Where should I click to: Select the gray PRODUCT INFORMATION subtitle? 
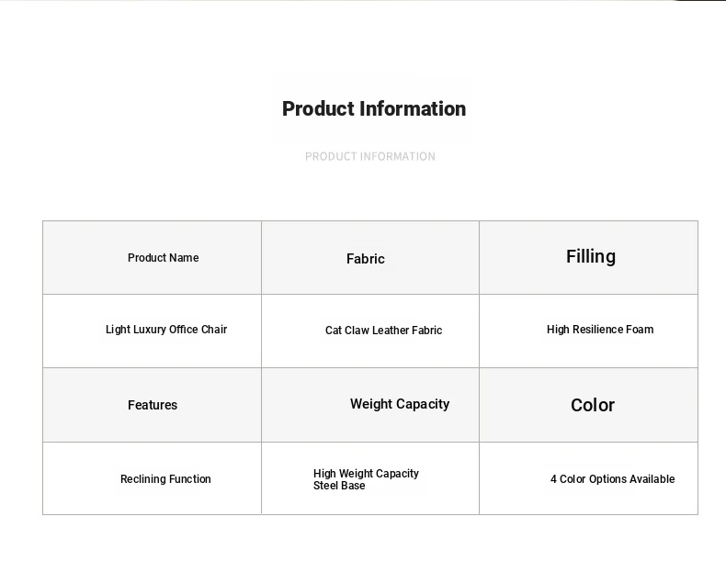pos(370,157)
